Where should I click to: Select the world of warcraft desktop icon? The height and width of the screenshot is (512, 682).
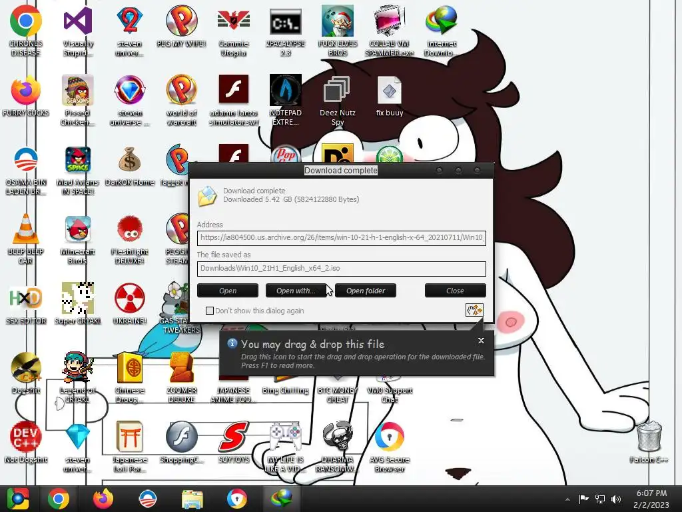click(181, 101)
